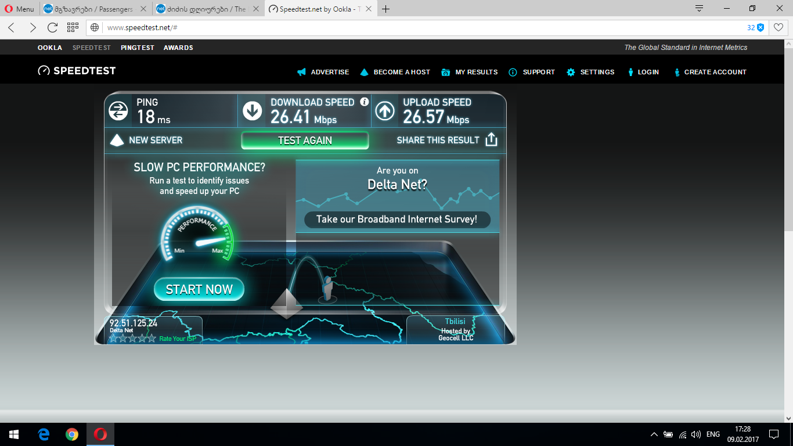Screen dimensions: 793x446
Task: Go to the SPEEDTEST top navigation item
Action: click(x=92, y=48)
